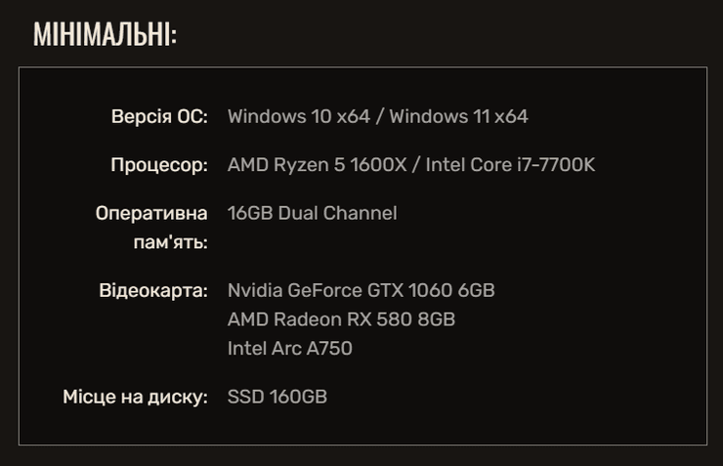Screen dimensions: 723x466
Task: Click the Nvidia GeForce text
Action: 294,291
